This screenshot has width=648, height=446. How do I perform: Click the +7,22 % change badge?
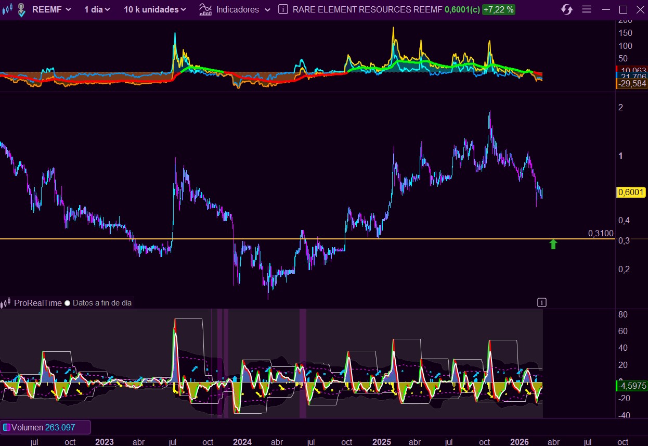(498, 9)
